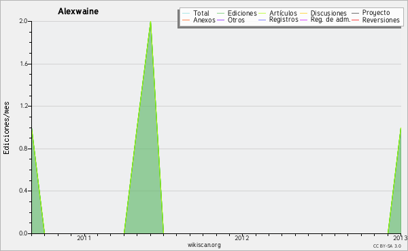Select the Reg. de adm. legend entry
This screenshot has height=251, width=408.
[330, 20]
